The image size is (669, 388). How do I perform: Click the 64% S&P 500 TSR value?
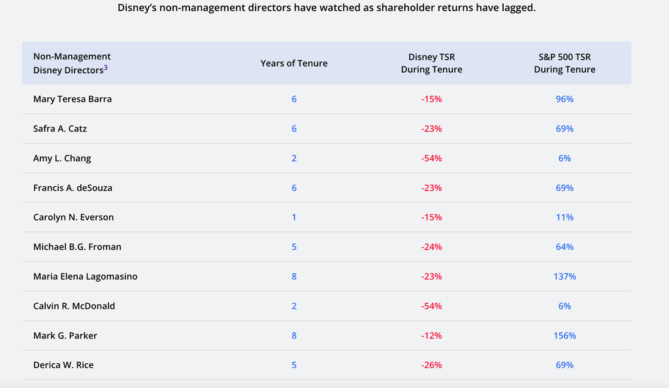click(564, 246)
